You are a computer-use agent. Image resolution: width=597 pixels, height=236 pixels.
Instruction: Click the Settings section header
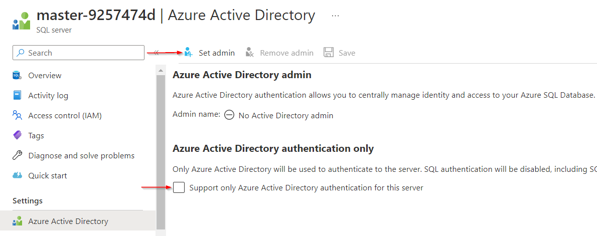click(x=28, y=200)
